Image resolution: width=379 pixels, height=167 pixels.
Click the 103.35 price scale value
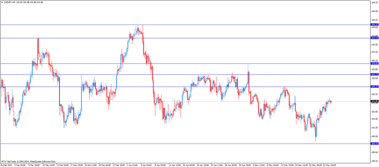(x=374, y=52)
